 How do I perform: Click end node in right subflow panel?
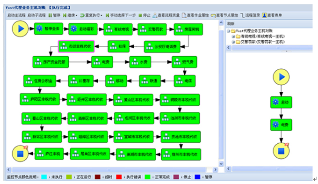pos(281,151)
